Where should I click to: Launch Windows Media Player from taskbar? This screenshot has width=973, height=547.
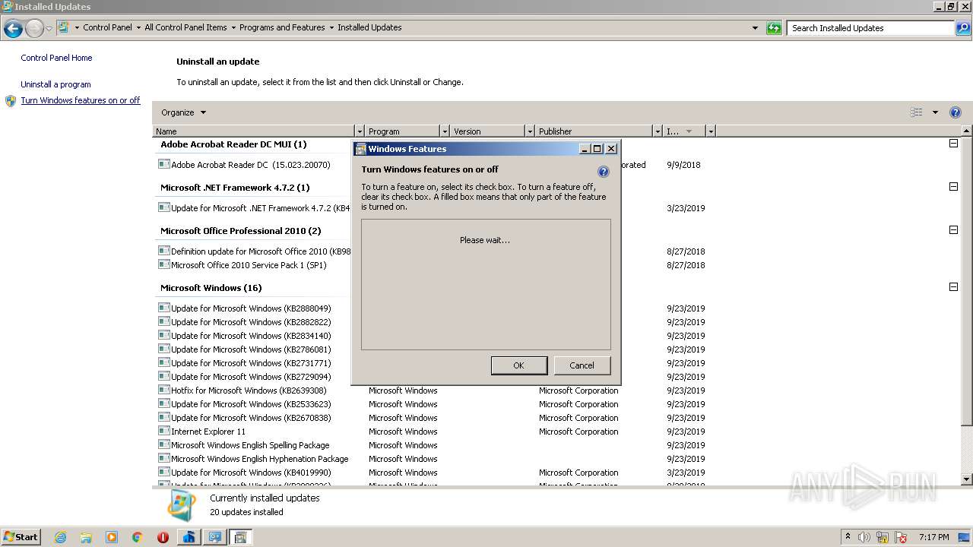112,537
